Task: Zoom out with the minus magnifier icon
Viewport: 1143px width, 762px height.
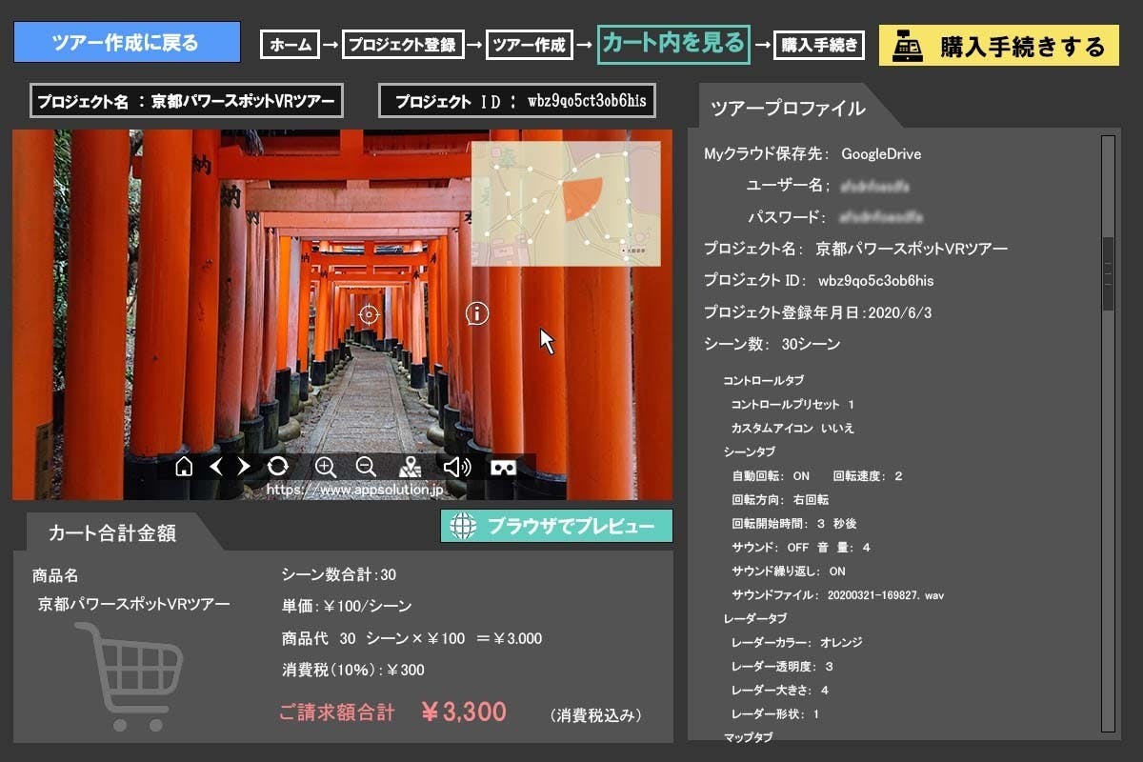Action: 366,467
